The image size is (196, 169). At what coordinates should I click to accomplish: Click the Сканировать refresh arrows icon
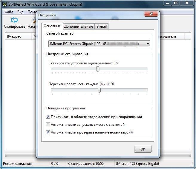click(x=14, y=20)
